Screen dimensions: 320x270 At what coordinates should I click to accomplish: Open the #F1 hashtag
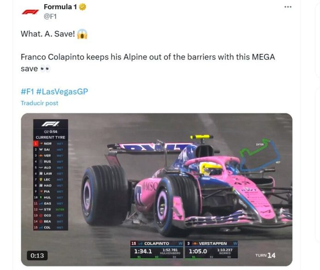27,91
